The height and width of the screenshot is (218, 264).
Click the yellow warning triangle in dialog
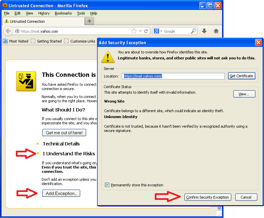(x=108, y=57)
